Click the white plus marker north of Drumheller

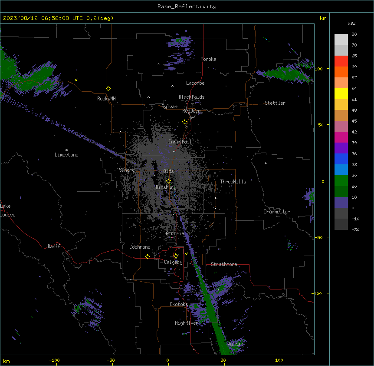coord(266,163)
